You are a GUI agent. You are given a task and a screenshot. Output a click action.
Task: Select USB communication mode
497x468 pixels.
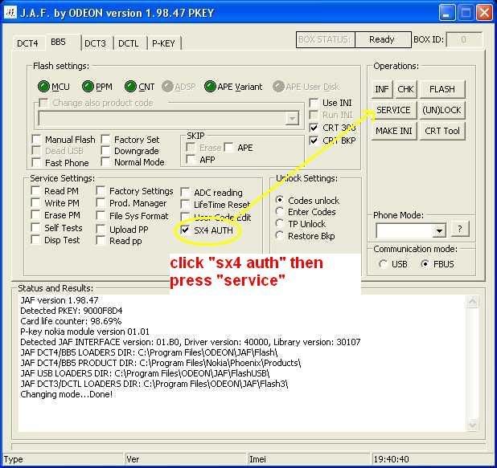pos(384,263)
